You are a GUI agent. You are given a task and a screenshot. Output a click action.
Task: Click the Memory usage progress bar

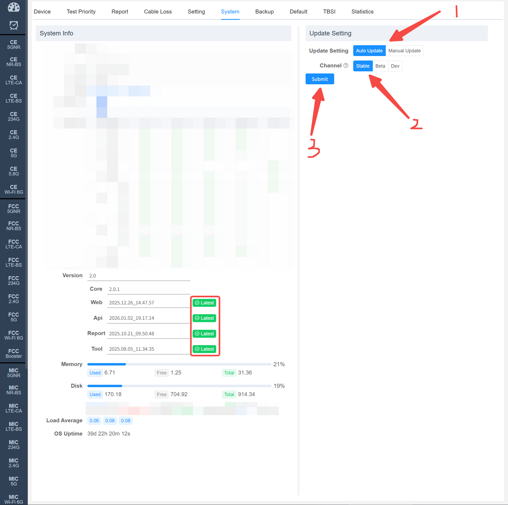pos(179,364)
